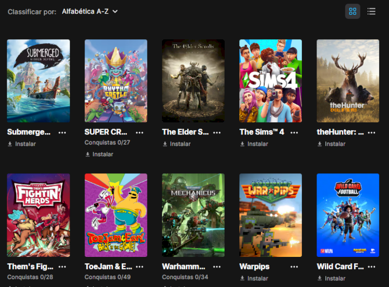Click 'Conquistas 0/49' under ToeJam & Earl

coord(107,277)
